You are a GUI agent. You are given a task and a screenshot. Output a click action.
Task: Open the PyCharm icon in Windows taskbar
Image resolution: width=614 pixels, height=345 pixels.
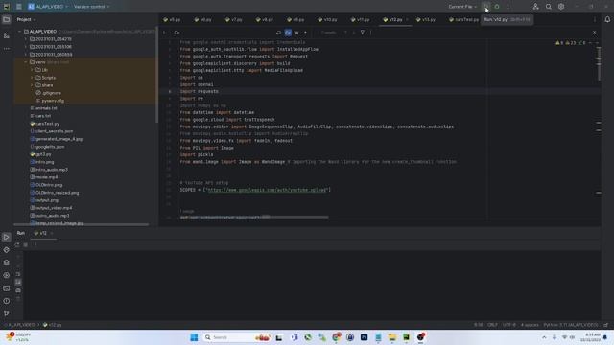[406, 337]
